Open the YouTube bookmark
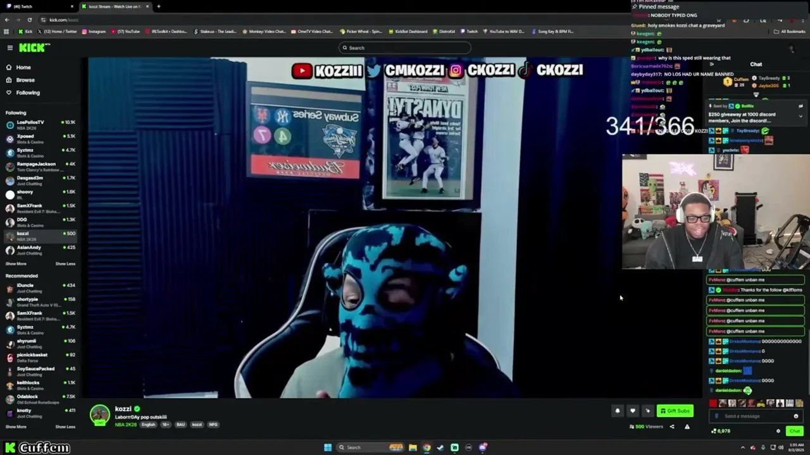Screen dimensions: 810x455 click(125, 32)
